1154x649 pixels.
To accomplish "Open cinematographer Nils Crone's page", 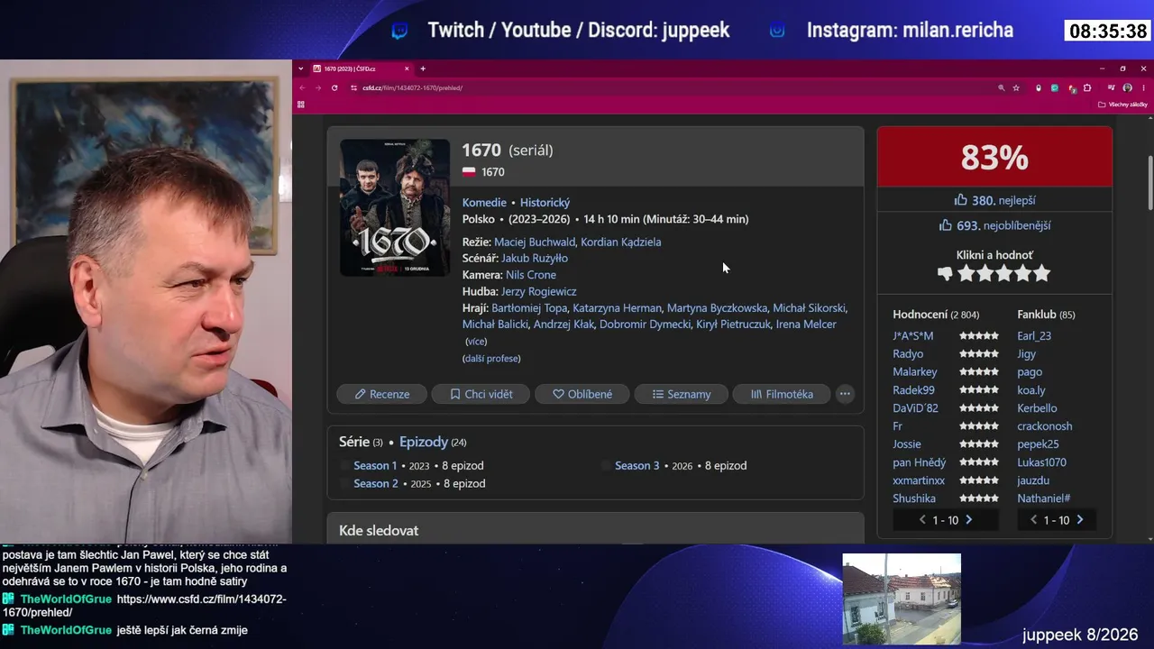I will pos(531,275).
